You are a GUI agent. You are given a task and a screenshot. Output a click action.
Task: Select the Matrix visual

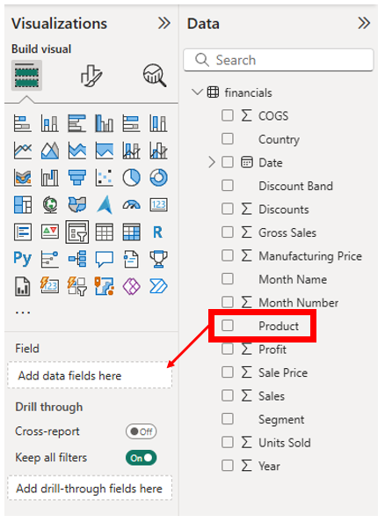pos(131,232)
